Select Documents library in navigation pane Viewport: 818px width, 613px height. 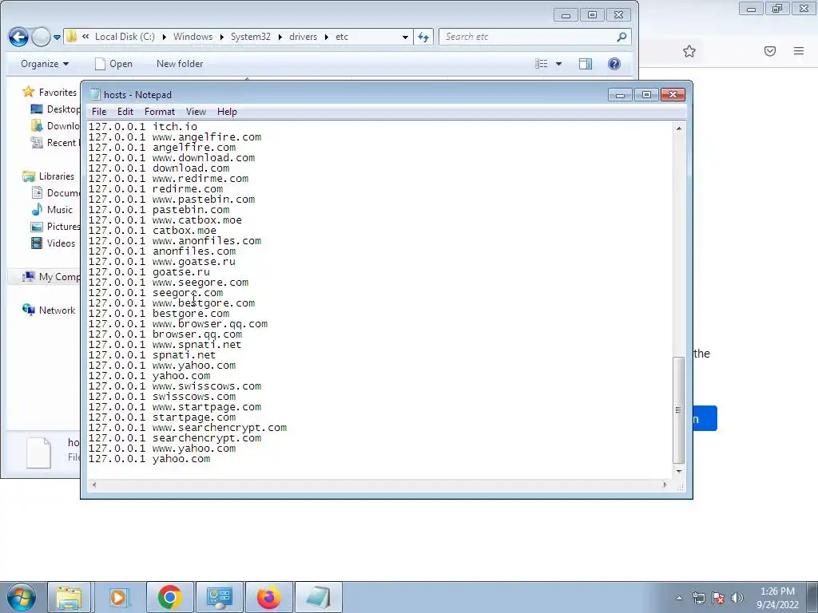pyautogui.click(x=55, y=193)
